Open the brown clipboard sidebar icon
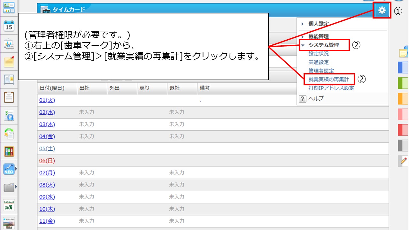409x230 pixels. (x=9, y=97)
